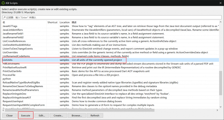Click the Create... button
Screen dimensions: 224x120
point(58,115)
